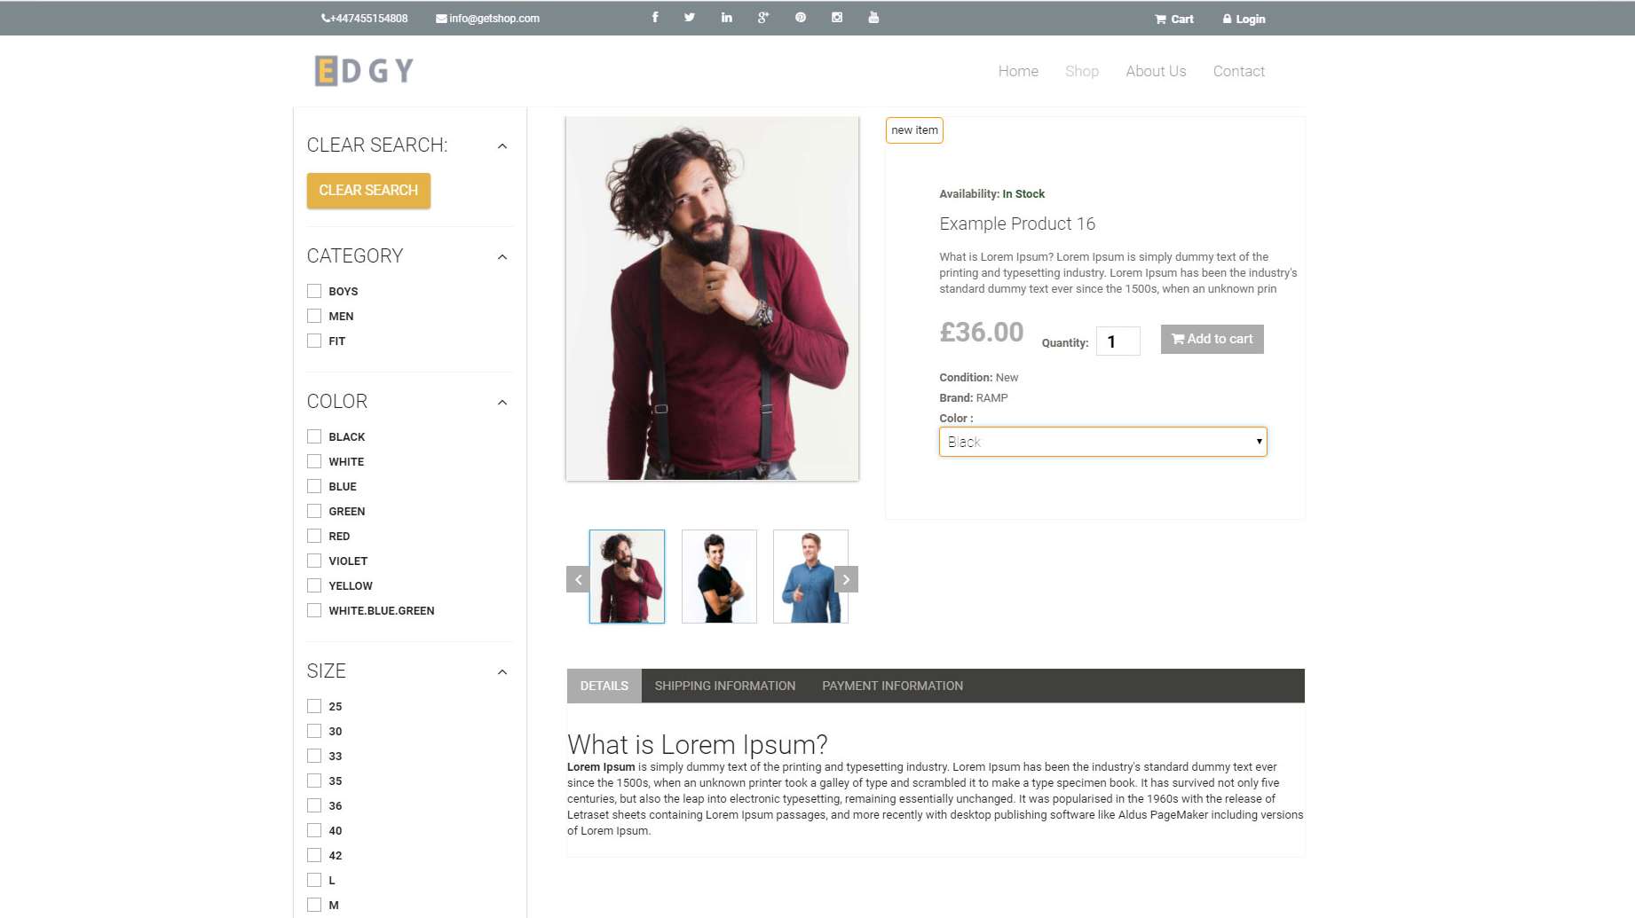Open the Facebook social icon
1635x918 pixels.
pyautogui.click(x=655, y=18)
